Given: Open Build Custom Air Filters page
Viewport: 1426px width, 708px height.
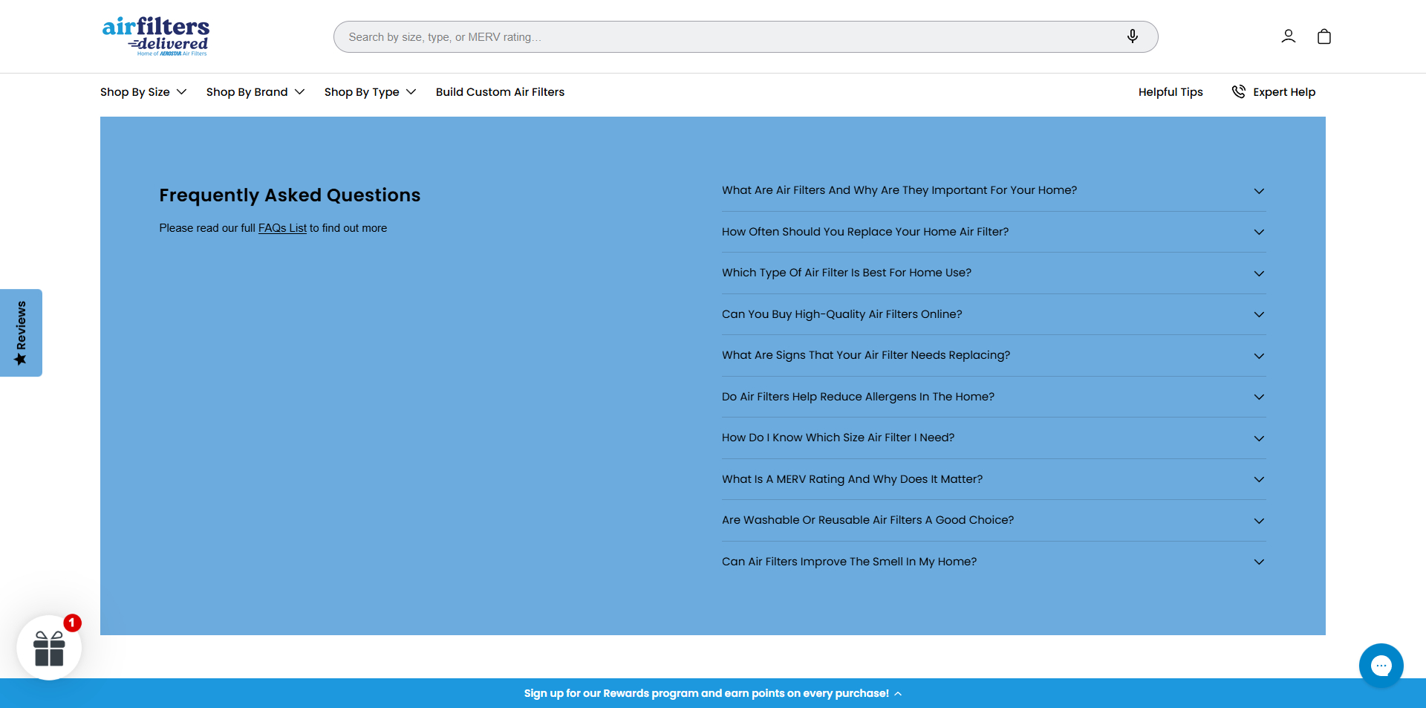Looking at the screenshot, I should tap(500, 92).
